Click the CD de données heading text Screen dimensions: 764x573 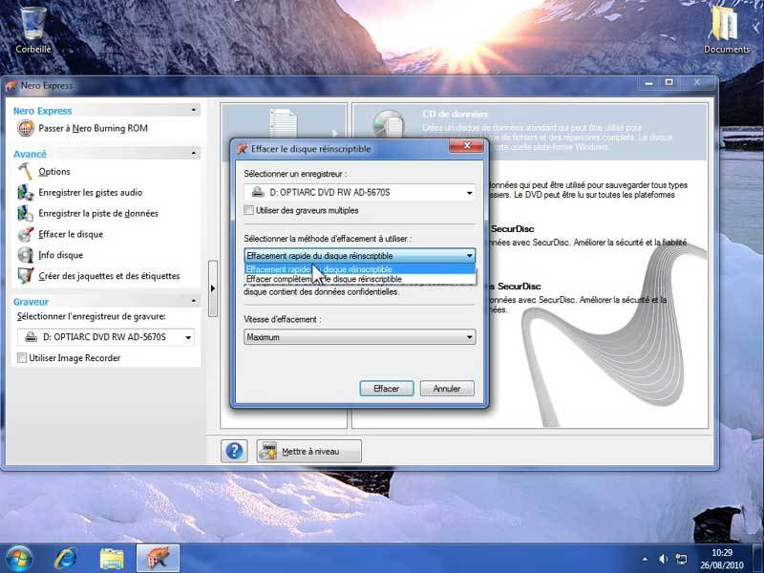[x=456, y=114]
